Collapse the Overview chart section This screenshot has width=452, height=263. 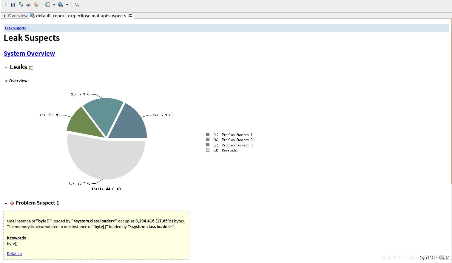pyautogui.click(x=6, y=81)
